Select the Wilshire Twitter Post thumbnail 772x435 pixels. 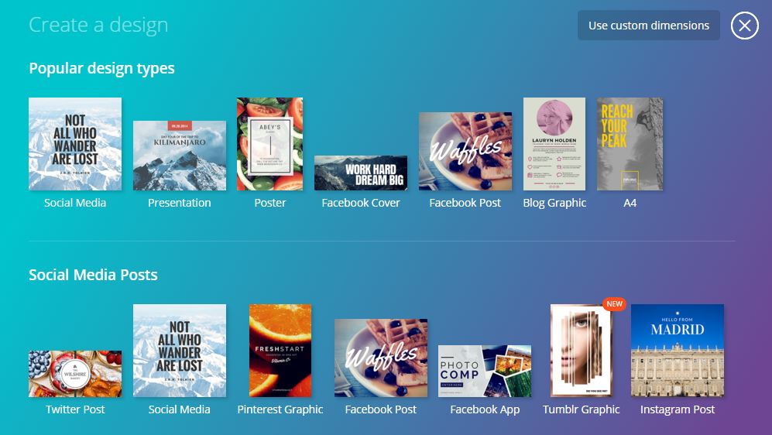pos(75,374)
